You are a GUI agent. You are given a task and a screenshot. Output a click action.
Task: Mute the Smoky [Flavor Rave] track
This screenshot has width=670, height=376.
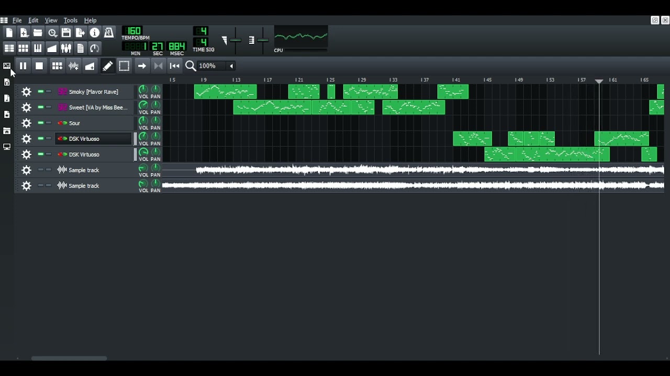[x=41, y=92]
